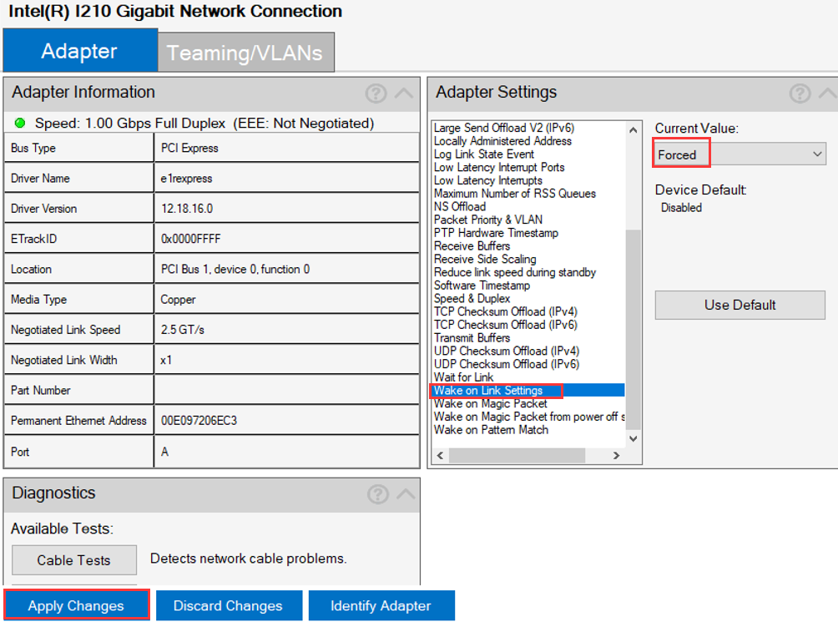Click settings list scroll right arrow
This screenshot has width=838, height=622.
[x=616, y=455]
